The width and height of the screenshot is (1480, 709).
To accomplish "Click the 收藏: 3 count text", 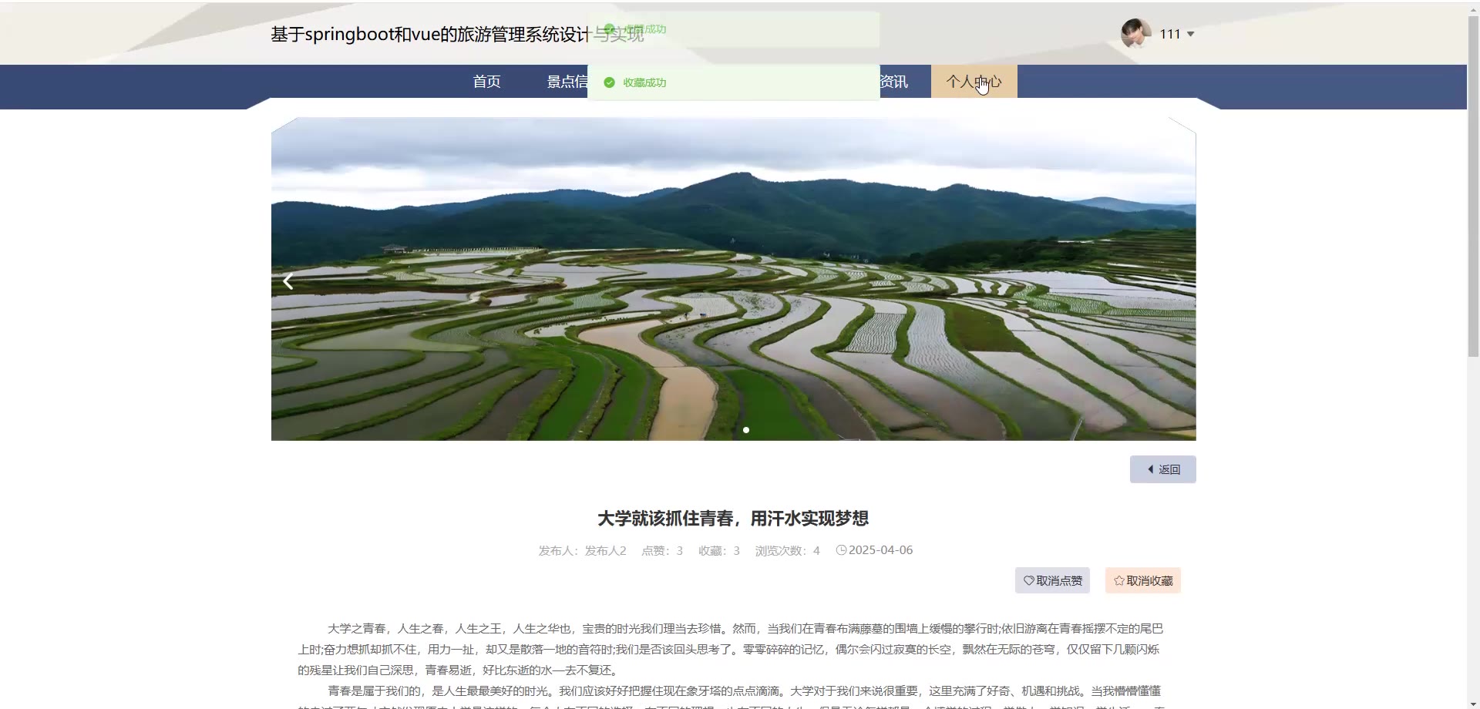I will [719, 551].
